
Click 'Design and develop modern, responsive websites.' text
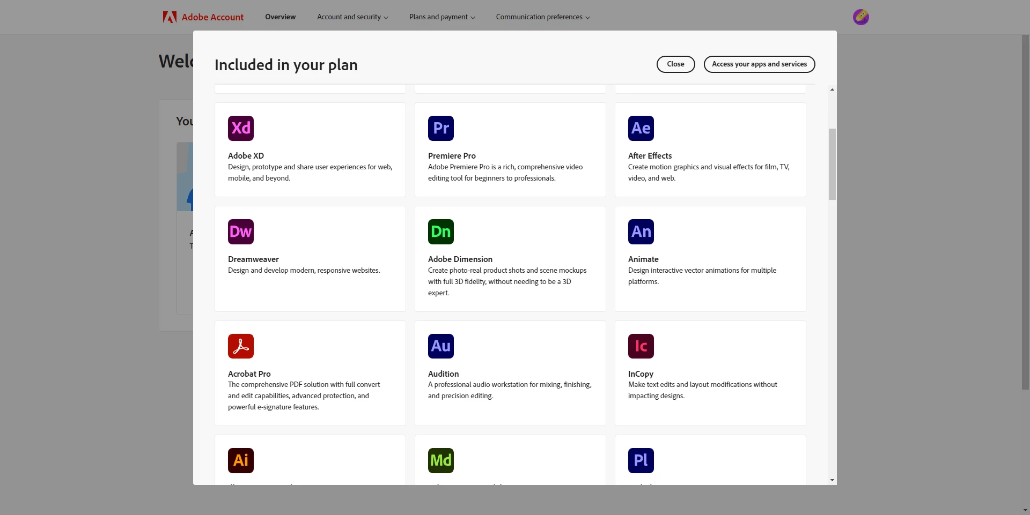(x=304, y=271)
